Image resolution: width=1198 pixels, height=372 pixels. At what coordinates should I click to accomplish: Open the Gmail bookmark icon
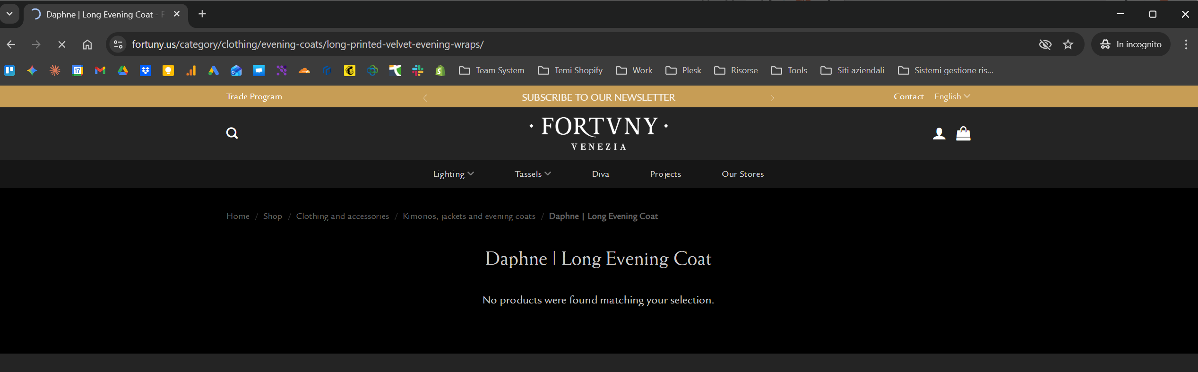pyautogui.click(x=100, y=70)
